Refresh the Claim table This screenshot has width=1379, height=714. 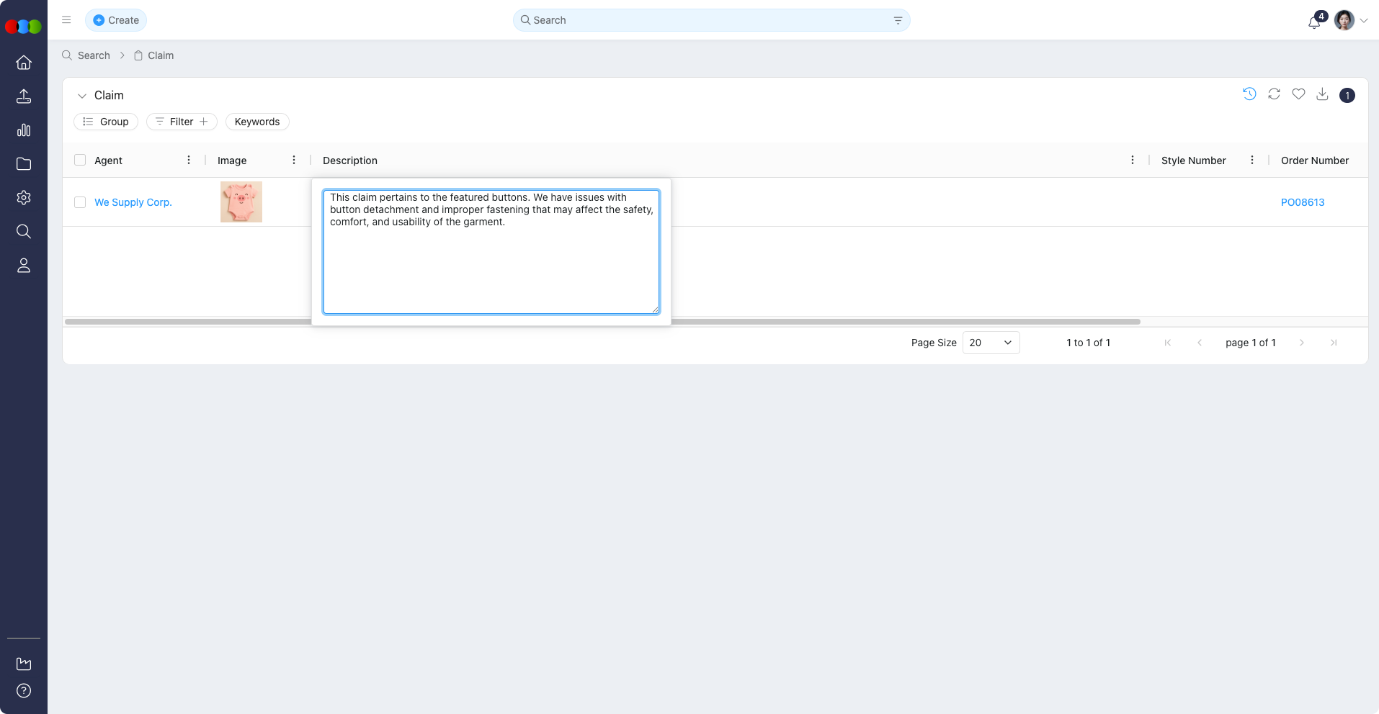coord(1274,94)
